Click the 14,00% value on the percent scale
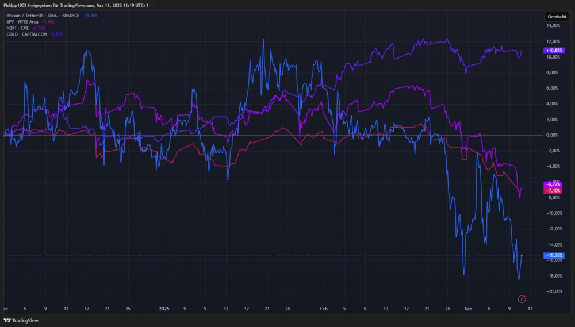The width and height of the screenshot is (575, 327). (553, 26)
